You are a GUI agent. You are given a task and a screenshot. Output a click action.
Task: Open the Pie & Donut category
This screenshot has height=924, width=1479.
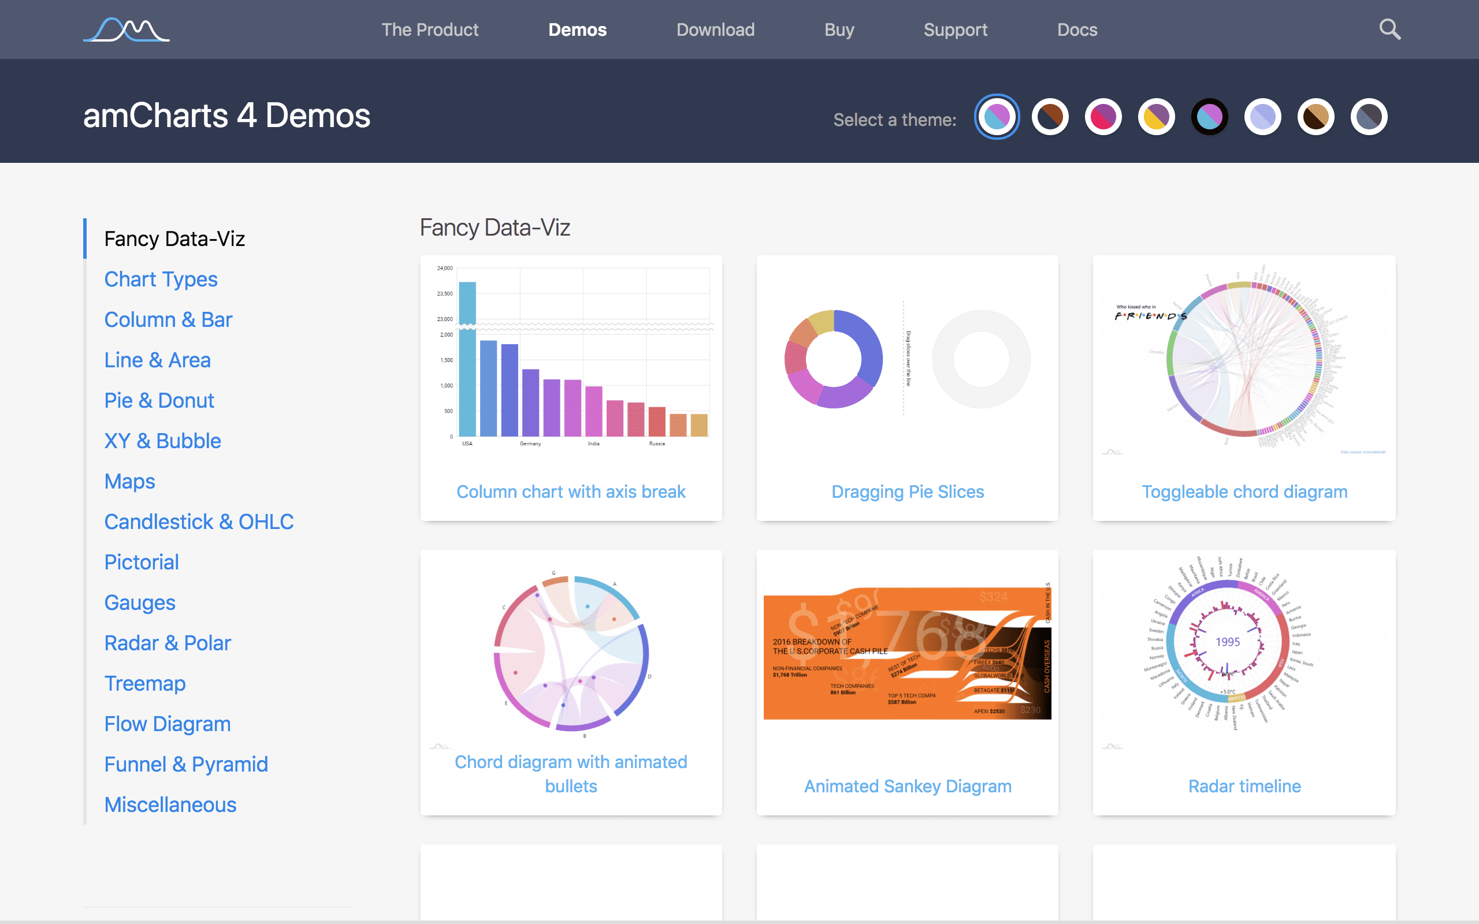click(159, 400)
